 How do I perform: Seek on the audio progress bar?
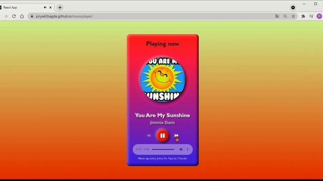pyautogui.click(x=163, y=149)
